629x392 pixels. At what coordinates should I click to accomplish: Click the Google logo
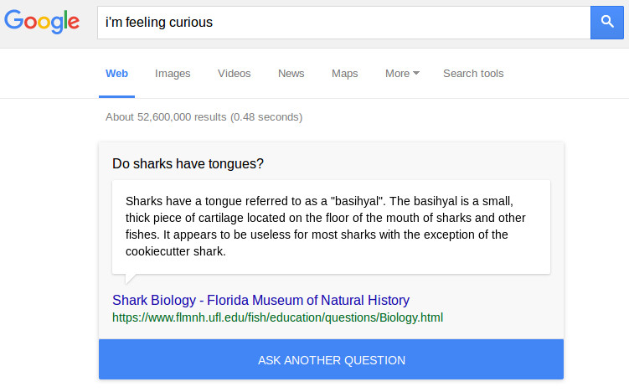click(x=42, y=22)
